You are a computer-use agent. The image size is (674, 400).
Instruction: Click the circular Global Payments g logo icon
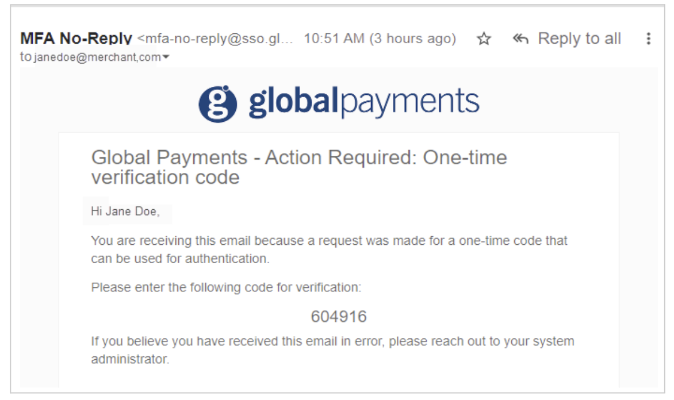click(x=218, y=103)
